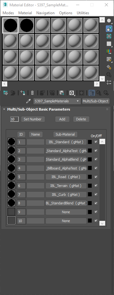Image resolution: width=114 pixels, height=295 pixels.
Task: Click the Reset Map/Material trash icon
Action: pyautogui.click(x=33, y=93)
